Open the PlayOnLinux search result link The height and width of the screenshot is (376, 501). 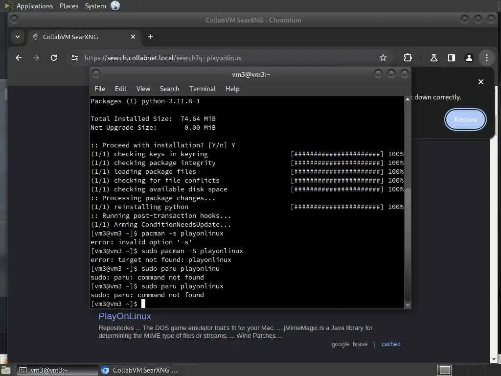125,316
